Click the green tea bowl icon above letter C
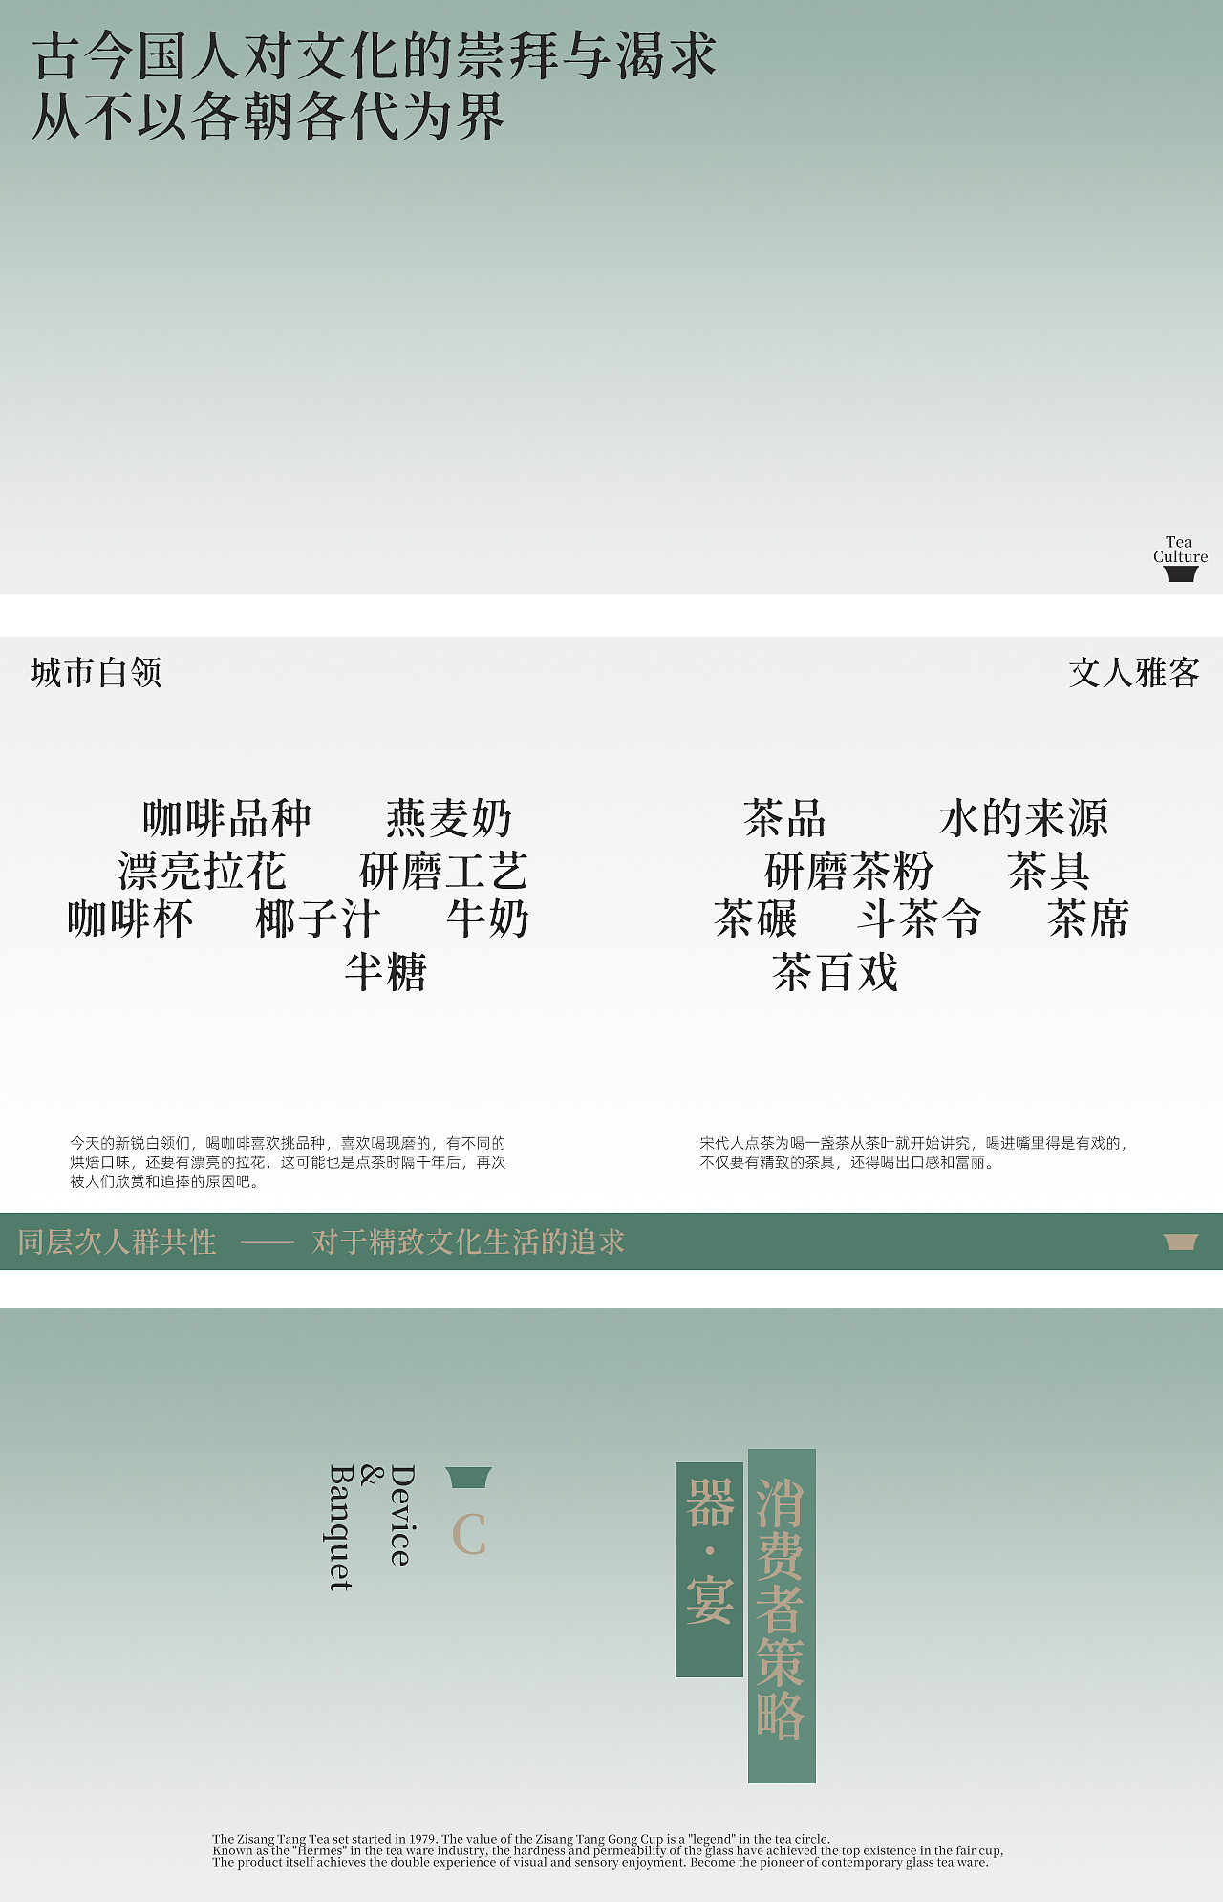Viewport: 1223px width, 1902px height. tap(468, 1477)
